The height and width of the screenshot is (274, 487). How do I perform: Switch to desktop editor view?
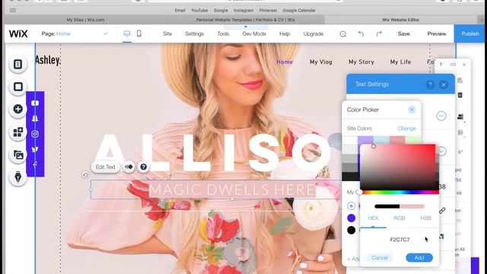127,33
